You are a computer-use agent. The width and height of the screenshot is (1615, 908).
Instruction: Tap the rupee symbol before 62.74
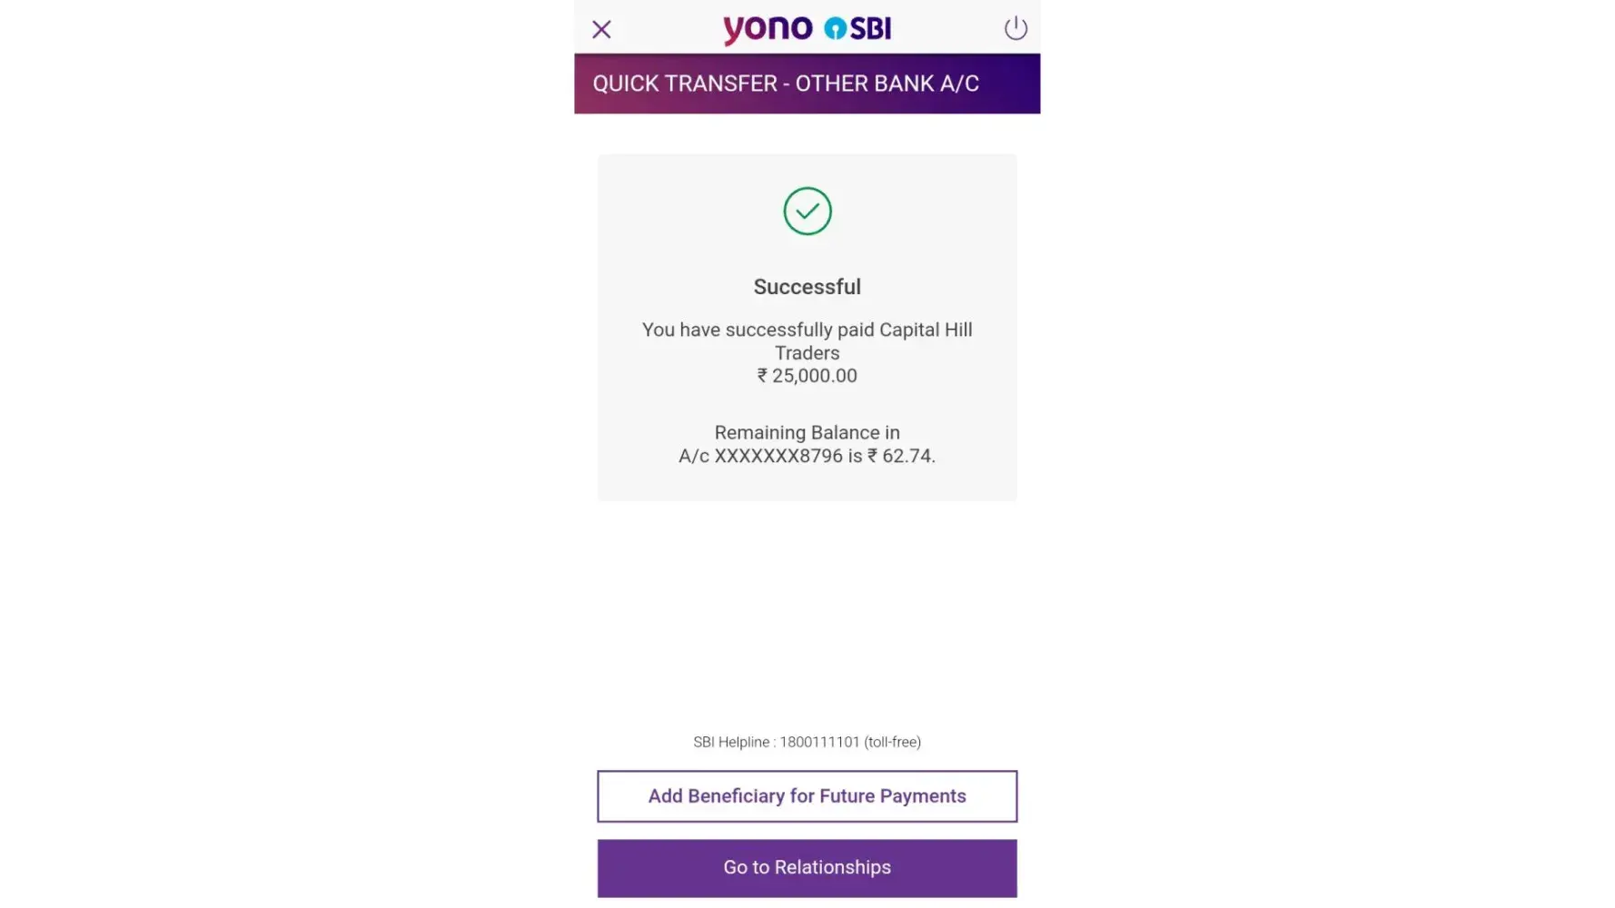point(872,456)
